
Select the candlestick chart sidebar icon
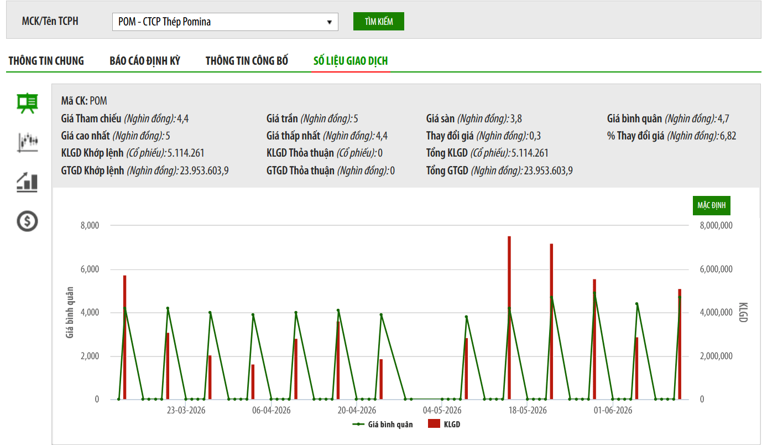tap(27, 142)
